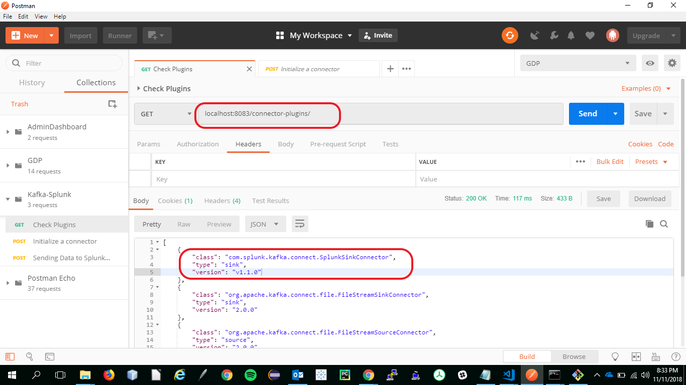Click the orange sync status icon
This screenshot has height=385, width=686.
tap(510, 35)
